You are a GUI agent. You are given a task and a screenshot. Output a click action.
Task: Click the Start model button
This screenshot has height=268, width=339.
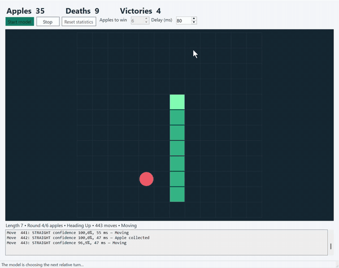pyautogui.click(x=20, y=21)
